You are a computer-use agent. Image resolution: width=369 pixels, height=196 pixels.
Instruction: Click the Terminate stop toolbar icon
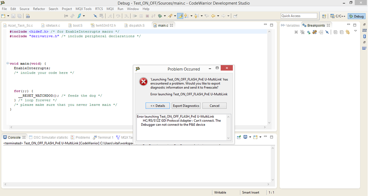pyautogui.click(x=147, y=16)
